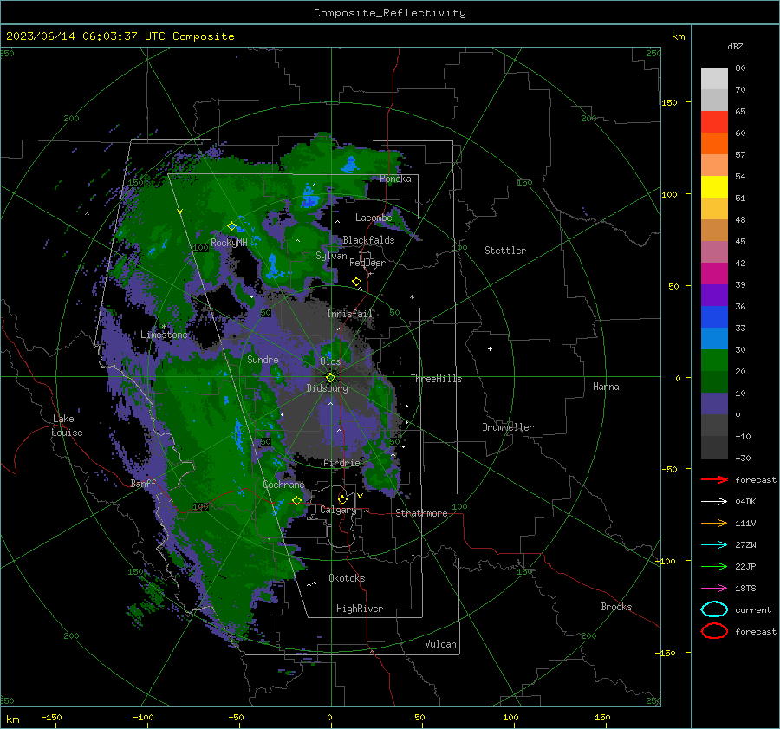Click the Calgary city label
780x729 pixels.
338,510
